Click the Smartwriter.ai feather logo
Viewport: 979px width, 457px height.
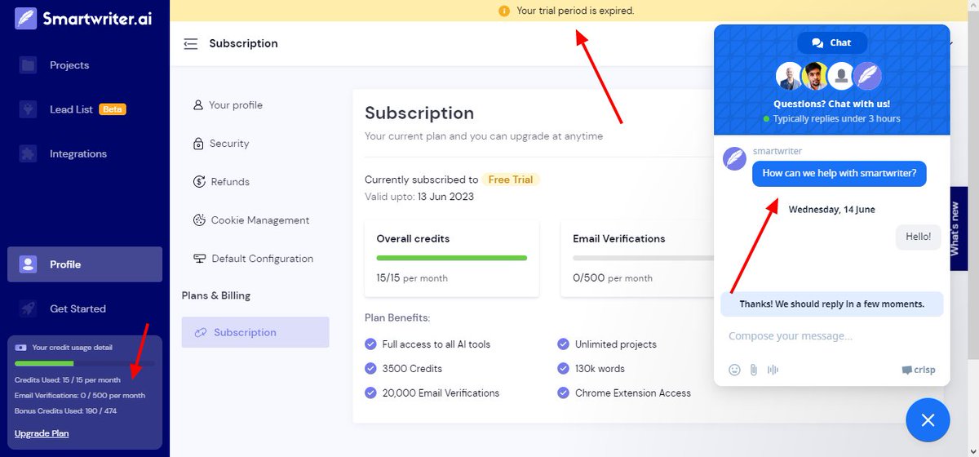pyautogui.click(x=25, y=18)
